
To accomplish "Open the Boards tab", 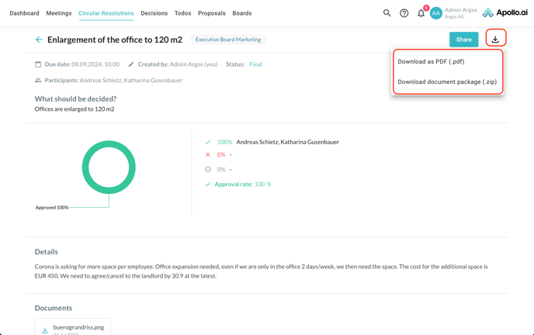I will 242,13.
